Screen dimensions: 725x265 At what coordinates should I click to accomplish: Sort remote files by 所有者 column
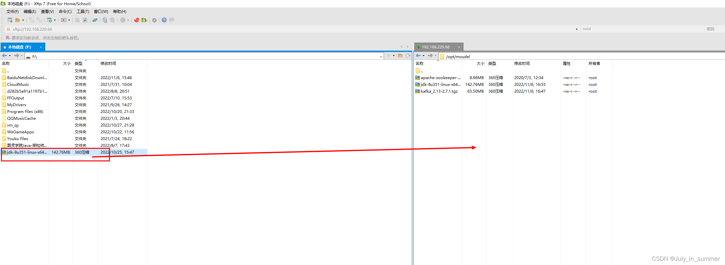click(x=599, y=64)
